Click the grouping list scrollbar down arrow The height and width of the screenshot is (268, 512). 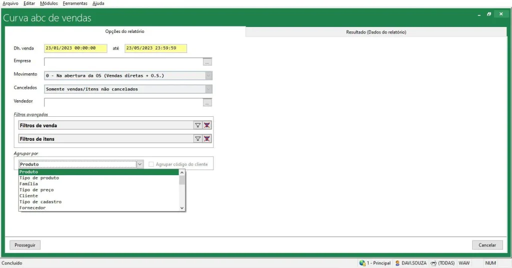tap(182, 208)
